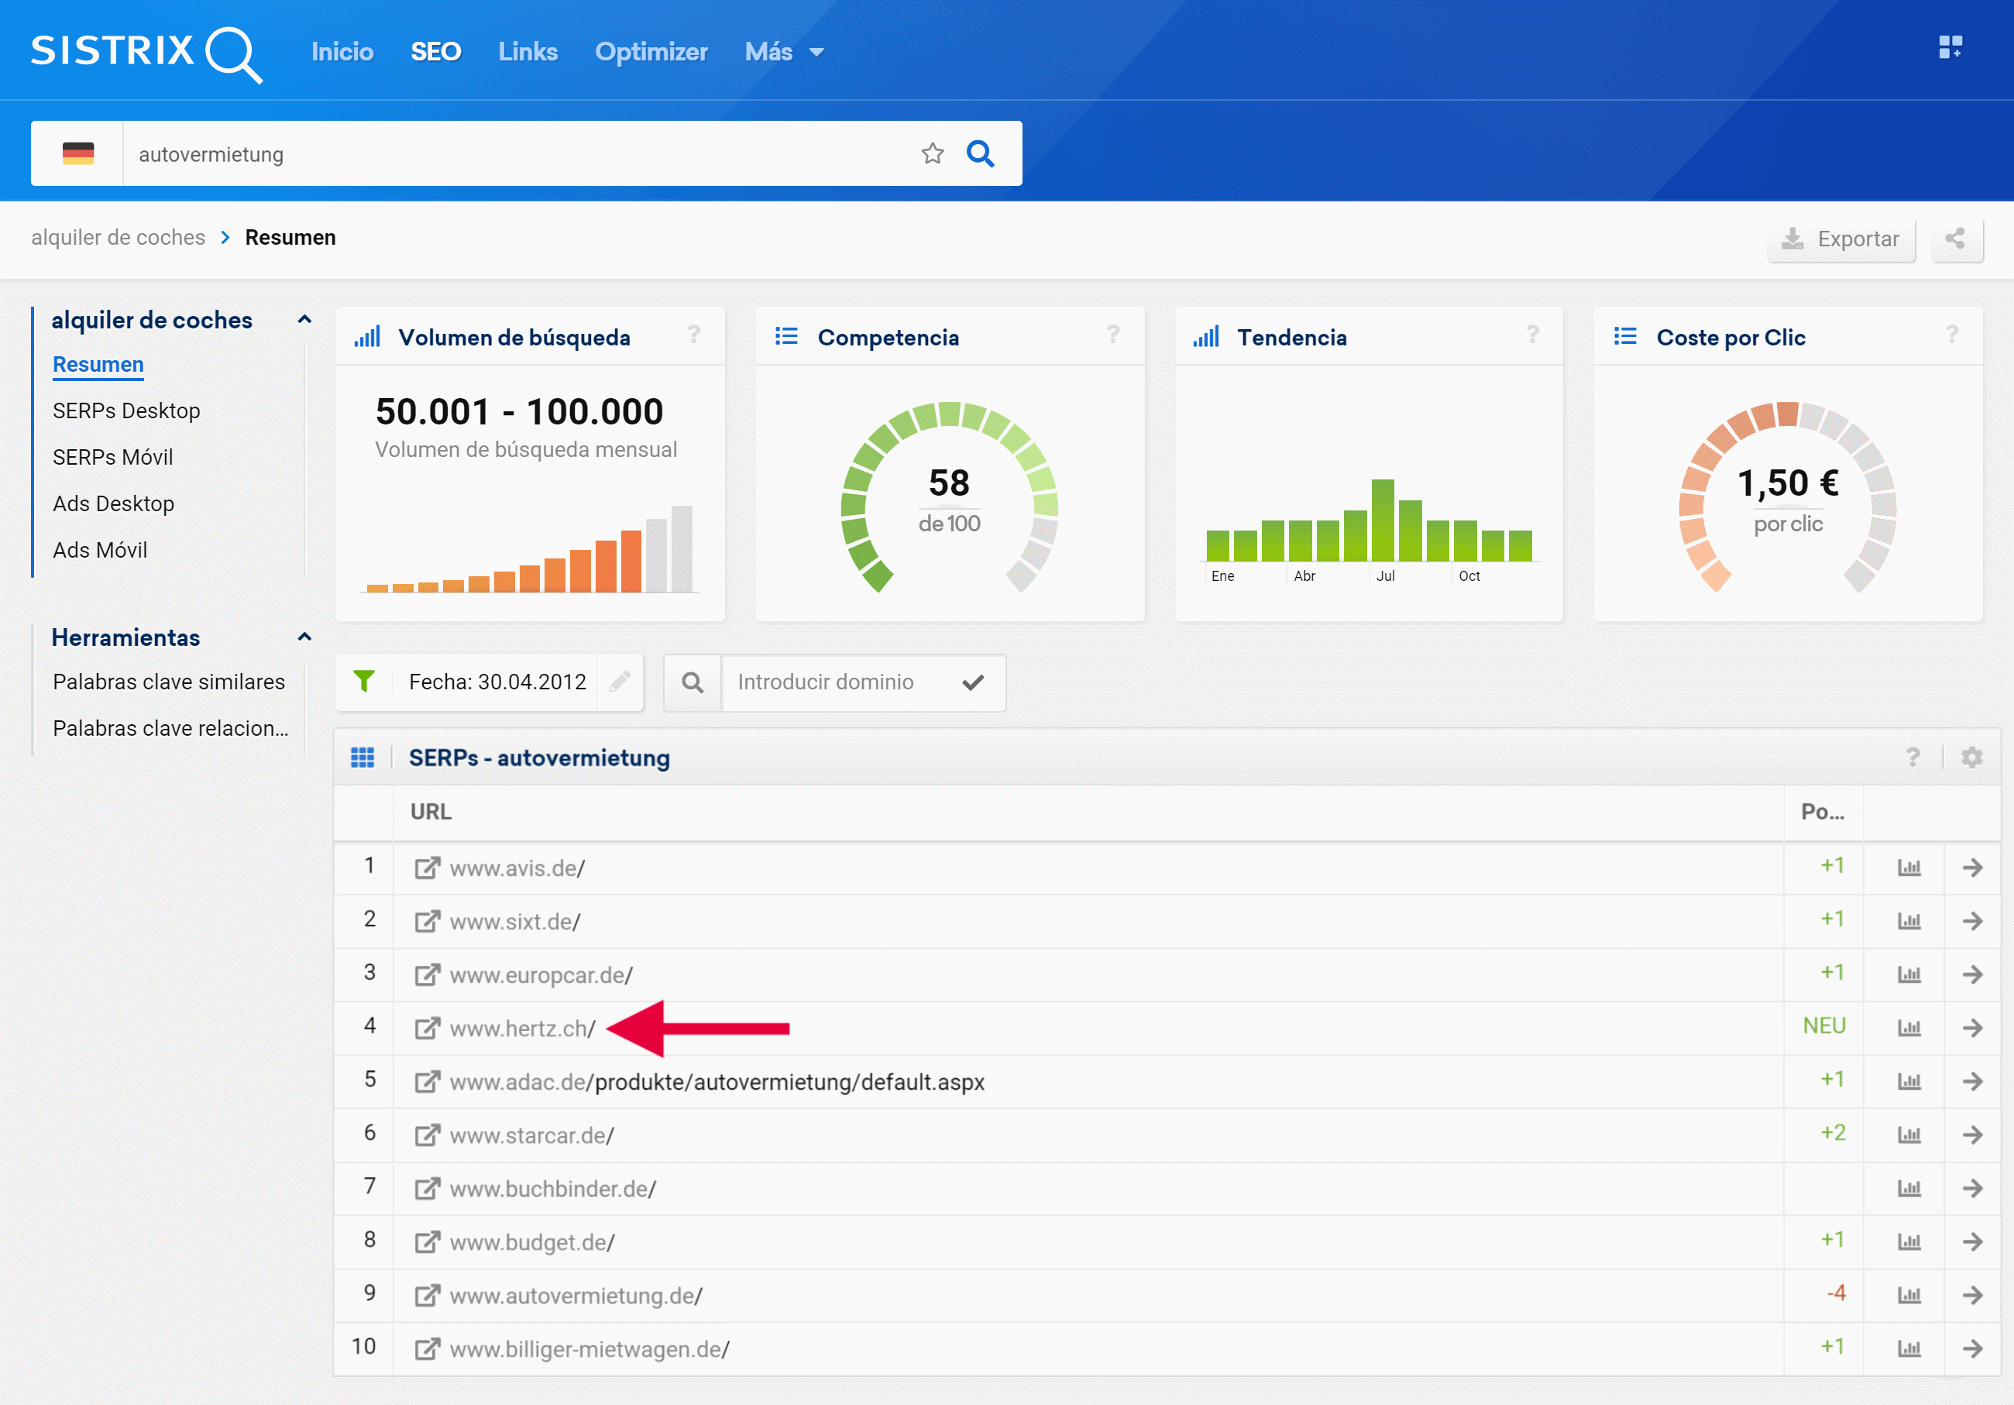Click the Introducir dominio input field
The width and height of the screenshot is (2014, 1405).
pos(837,682)
